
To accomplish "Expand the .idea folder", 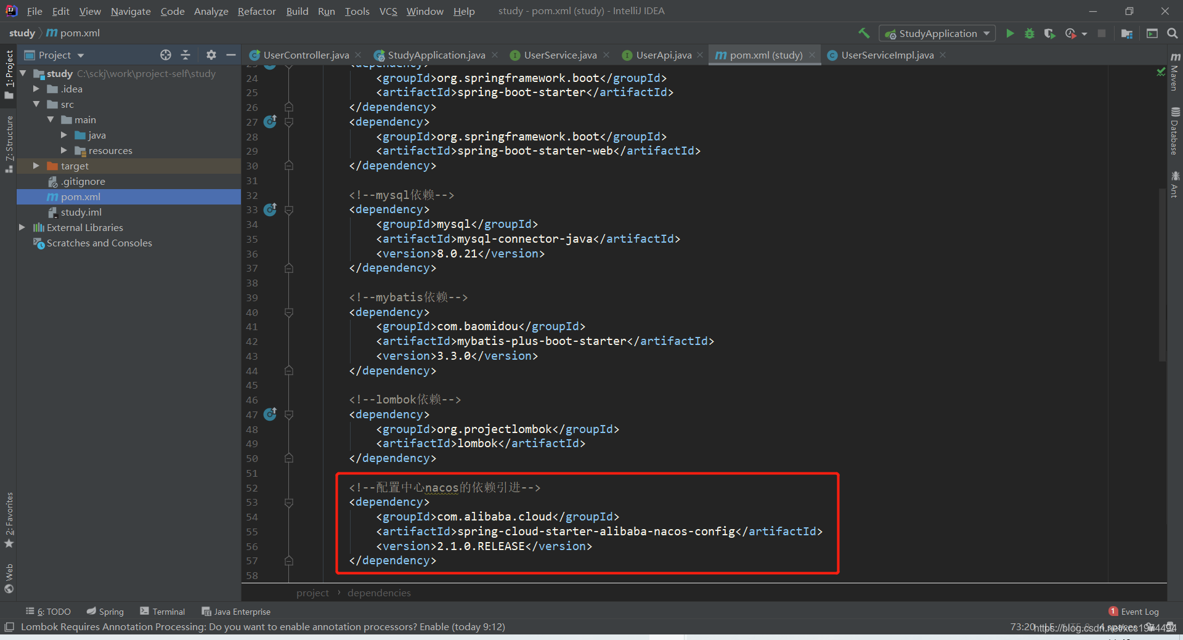I will tap(36, 89).
